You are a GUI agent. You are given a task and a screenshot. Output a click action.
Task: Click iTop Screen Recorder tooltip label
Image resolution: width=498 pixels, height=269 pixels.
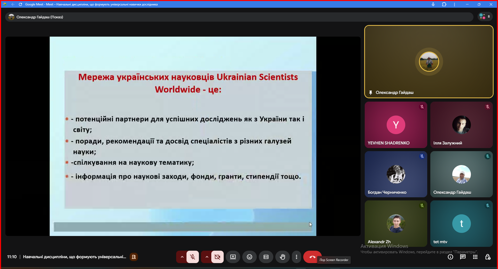click(334, 260)
